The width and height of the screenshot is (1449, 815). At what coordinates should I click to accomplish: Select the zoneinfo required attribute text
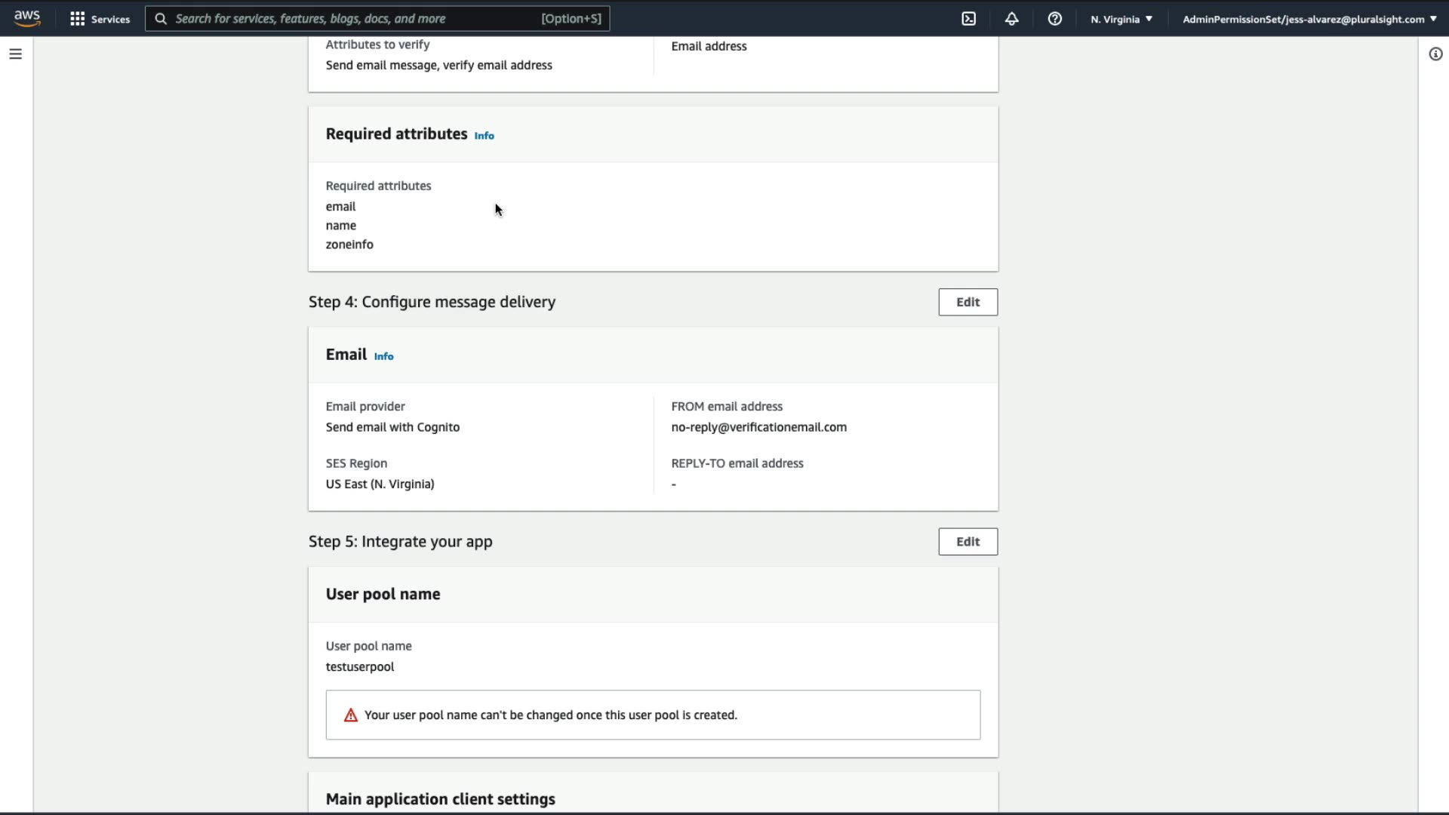tap(349, 244)
